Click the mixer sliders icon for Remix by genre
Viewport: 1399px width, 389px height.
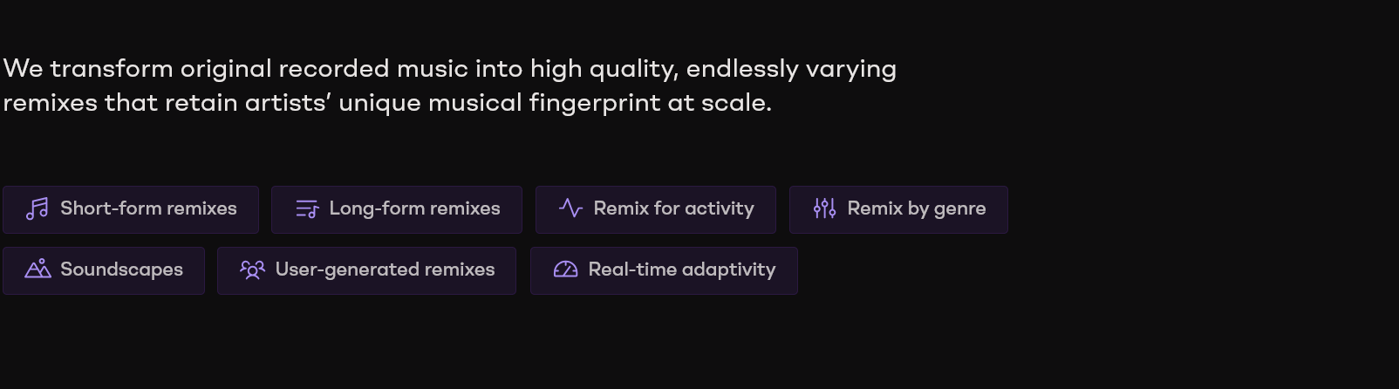pyautogui.click(x=824, y=208)
